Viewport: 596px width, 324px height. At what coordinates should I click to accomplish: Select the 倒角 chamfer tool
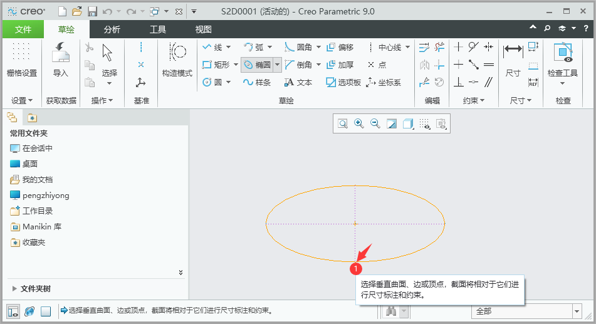(299, 65)
